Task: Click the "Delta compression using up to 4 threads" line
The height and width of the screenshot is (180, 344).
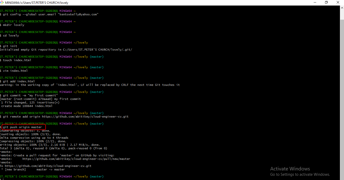Action: (34, 138)
